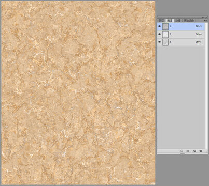Click the Ctrl+3 shortcut label
Image resolution: width=209 pixels, height=186 pixels.
point(199,26)
